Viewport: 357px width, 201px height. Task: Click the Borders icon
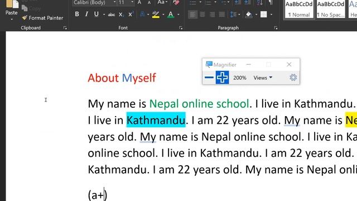264,15
